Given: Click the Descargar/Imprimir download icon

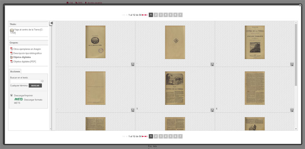Looking at the screenshot, I should pyautogui.click(x=11, y=95).
